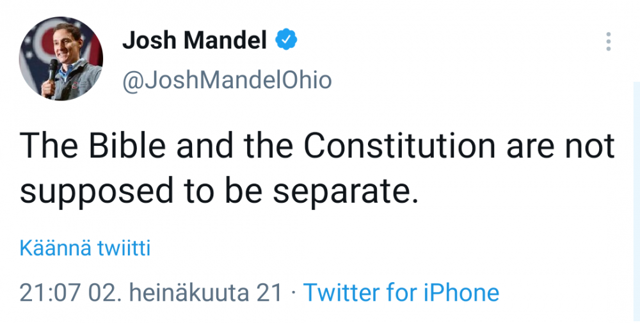This screenshot has height=323, width=640.
Task: Click the word separate. in the tweet
Action: coord(346,191)
